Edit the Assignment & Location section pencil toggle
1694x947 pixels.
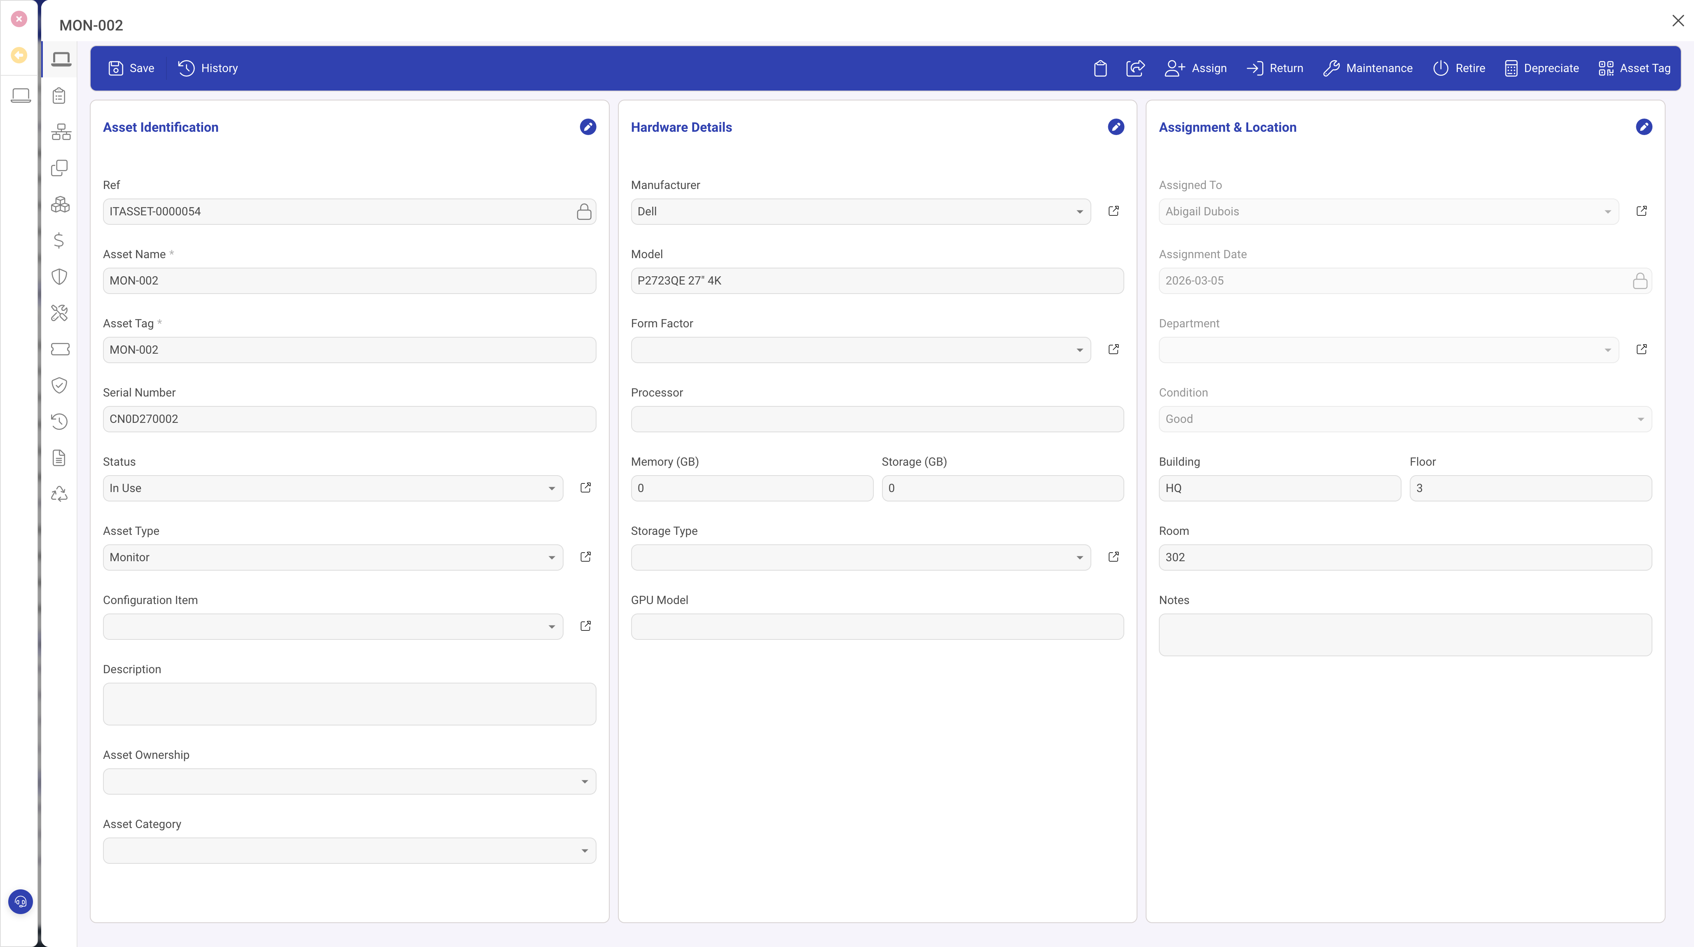point(1644,127)
